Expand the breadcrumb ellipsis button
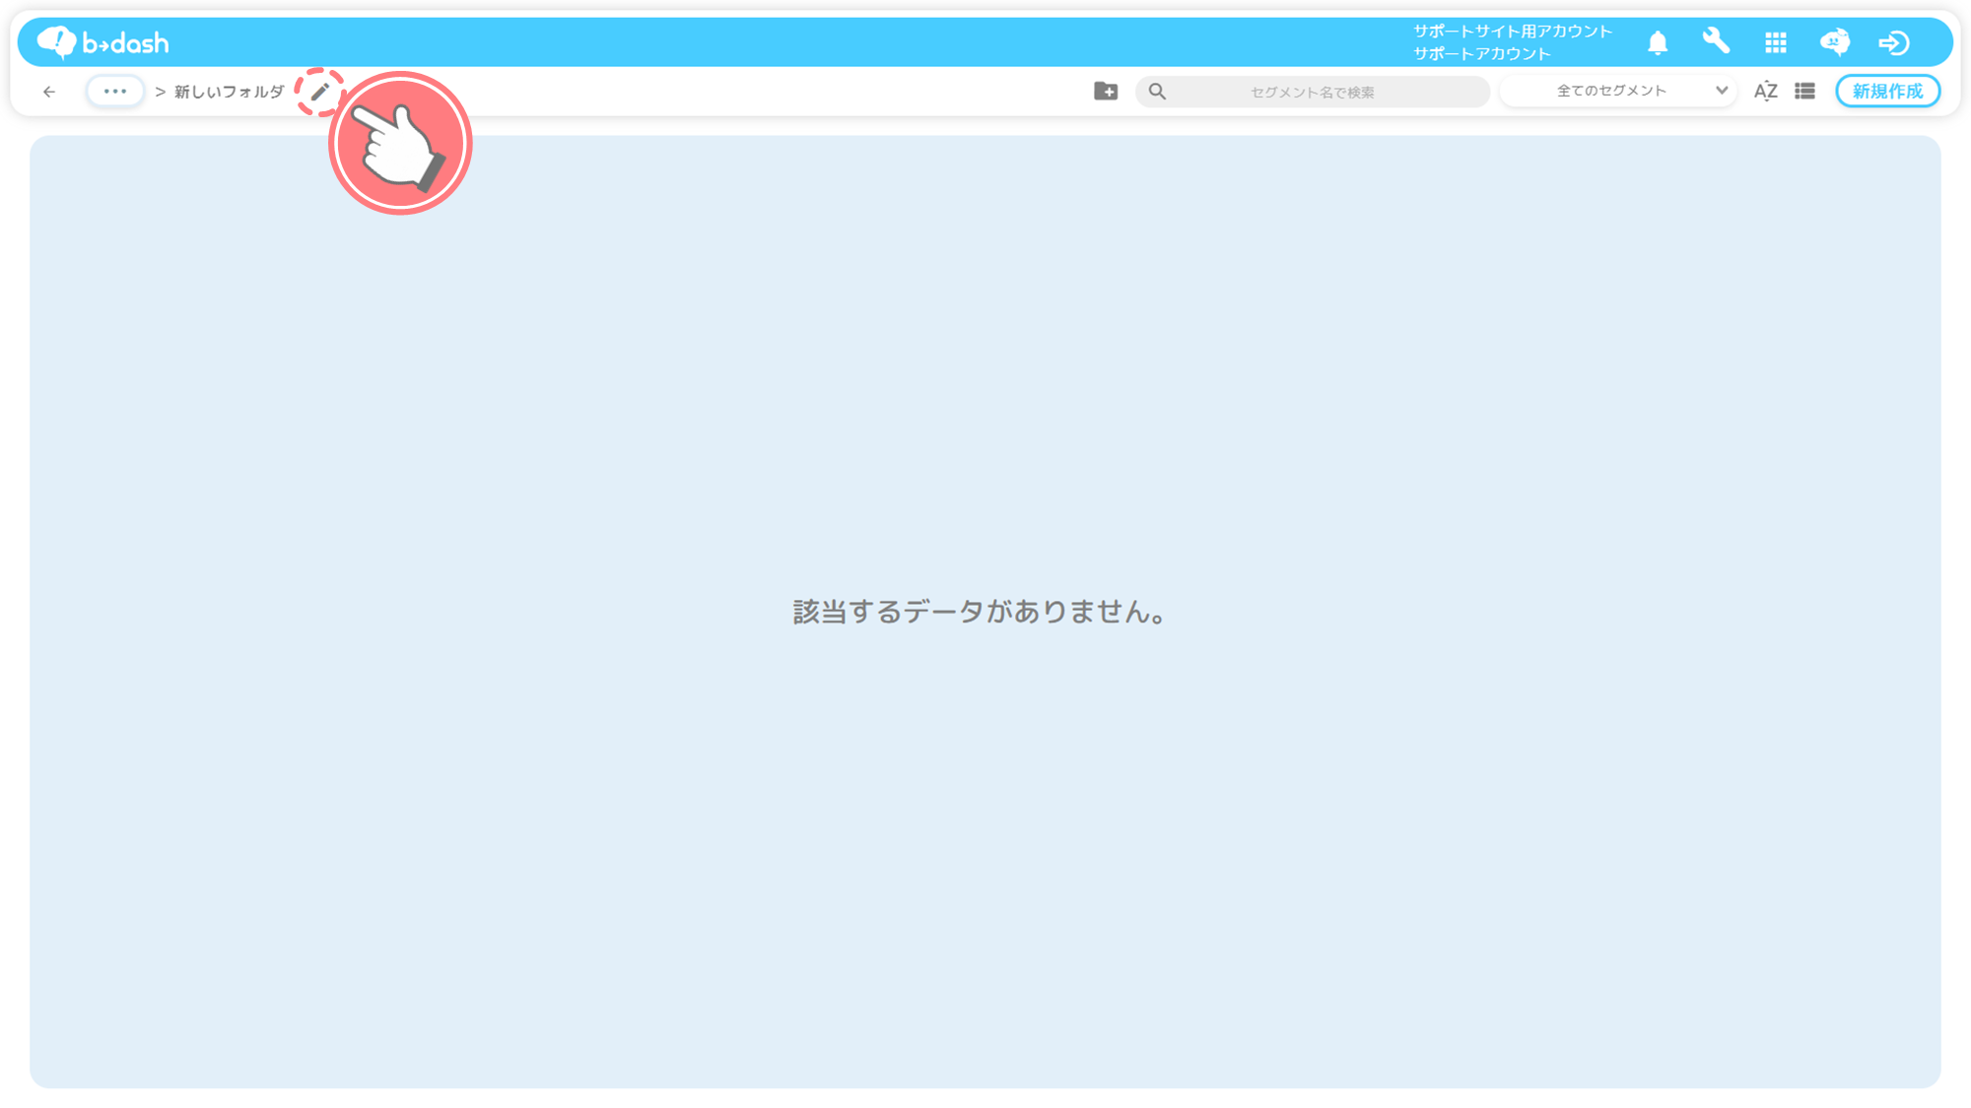 coord(115,92)
